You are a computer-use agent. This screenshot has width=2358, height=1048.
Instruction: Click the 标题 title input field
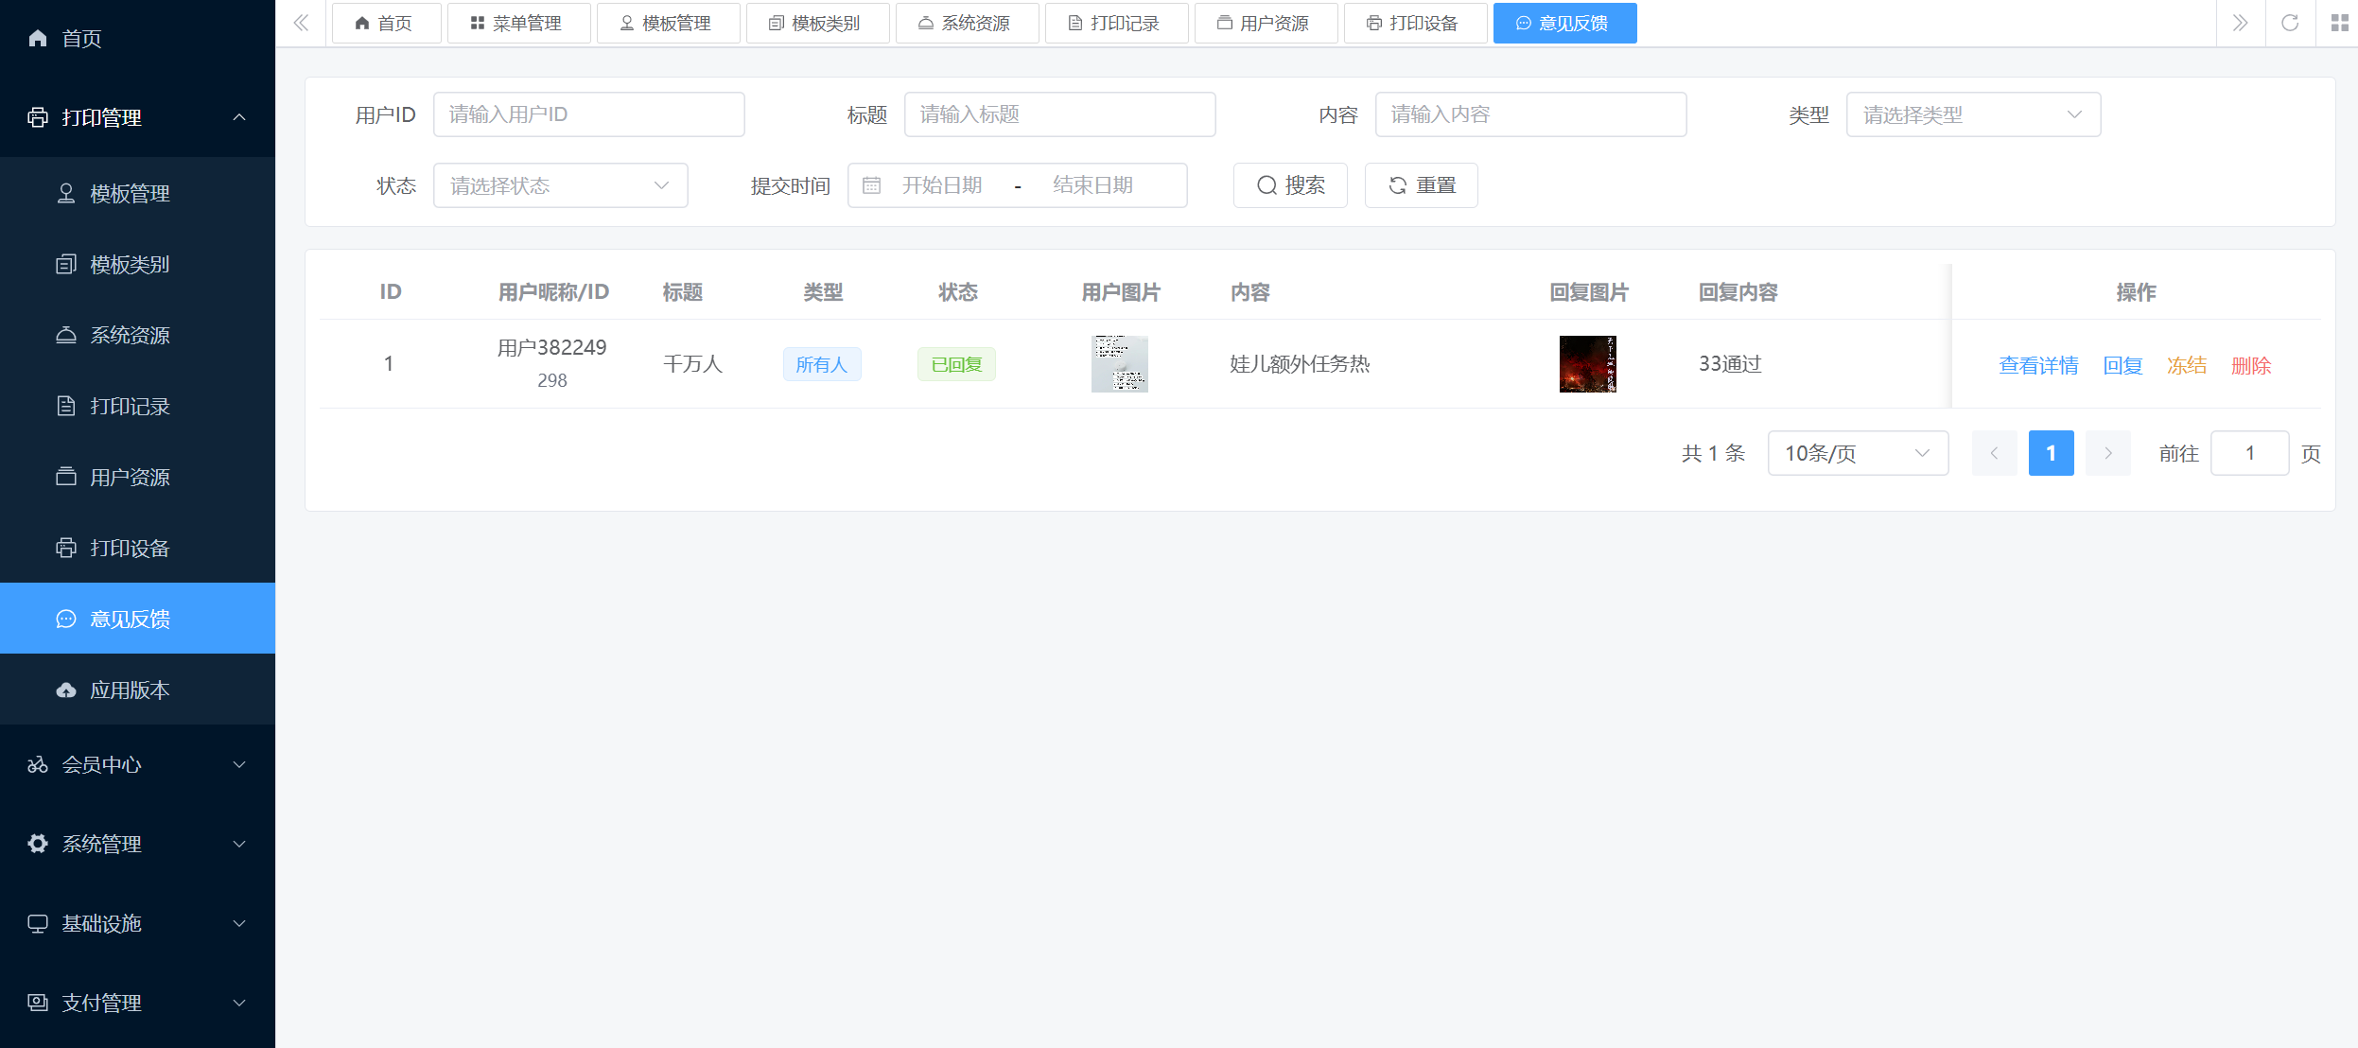coord(1060,114)
